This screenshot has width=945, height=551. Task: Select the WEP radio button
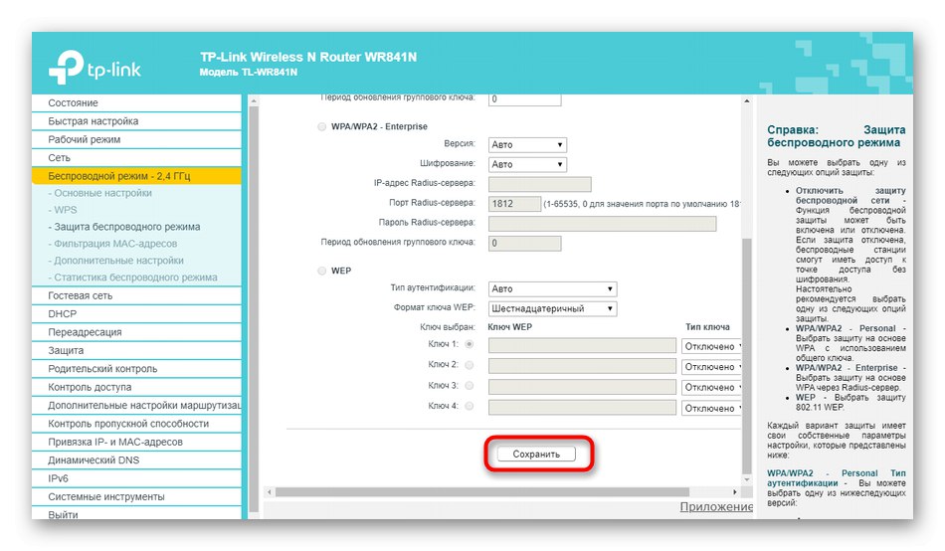(322, 271)
